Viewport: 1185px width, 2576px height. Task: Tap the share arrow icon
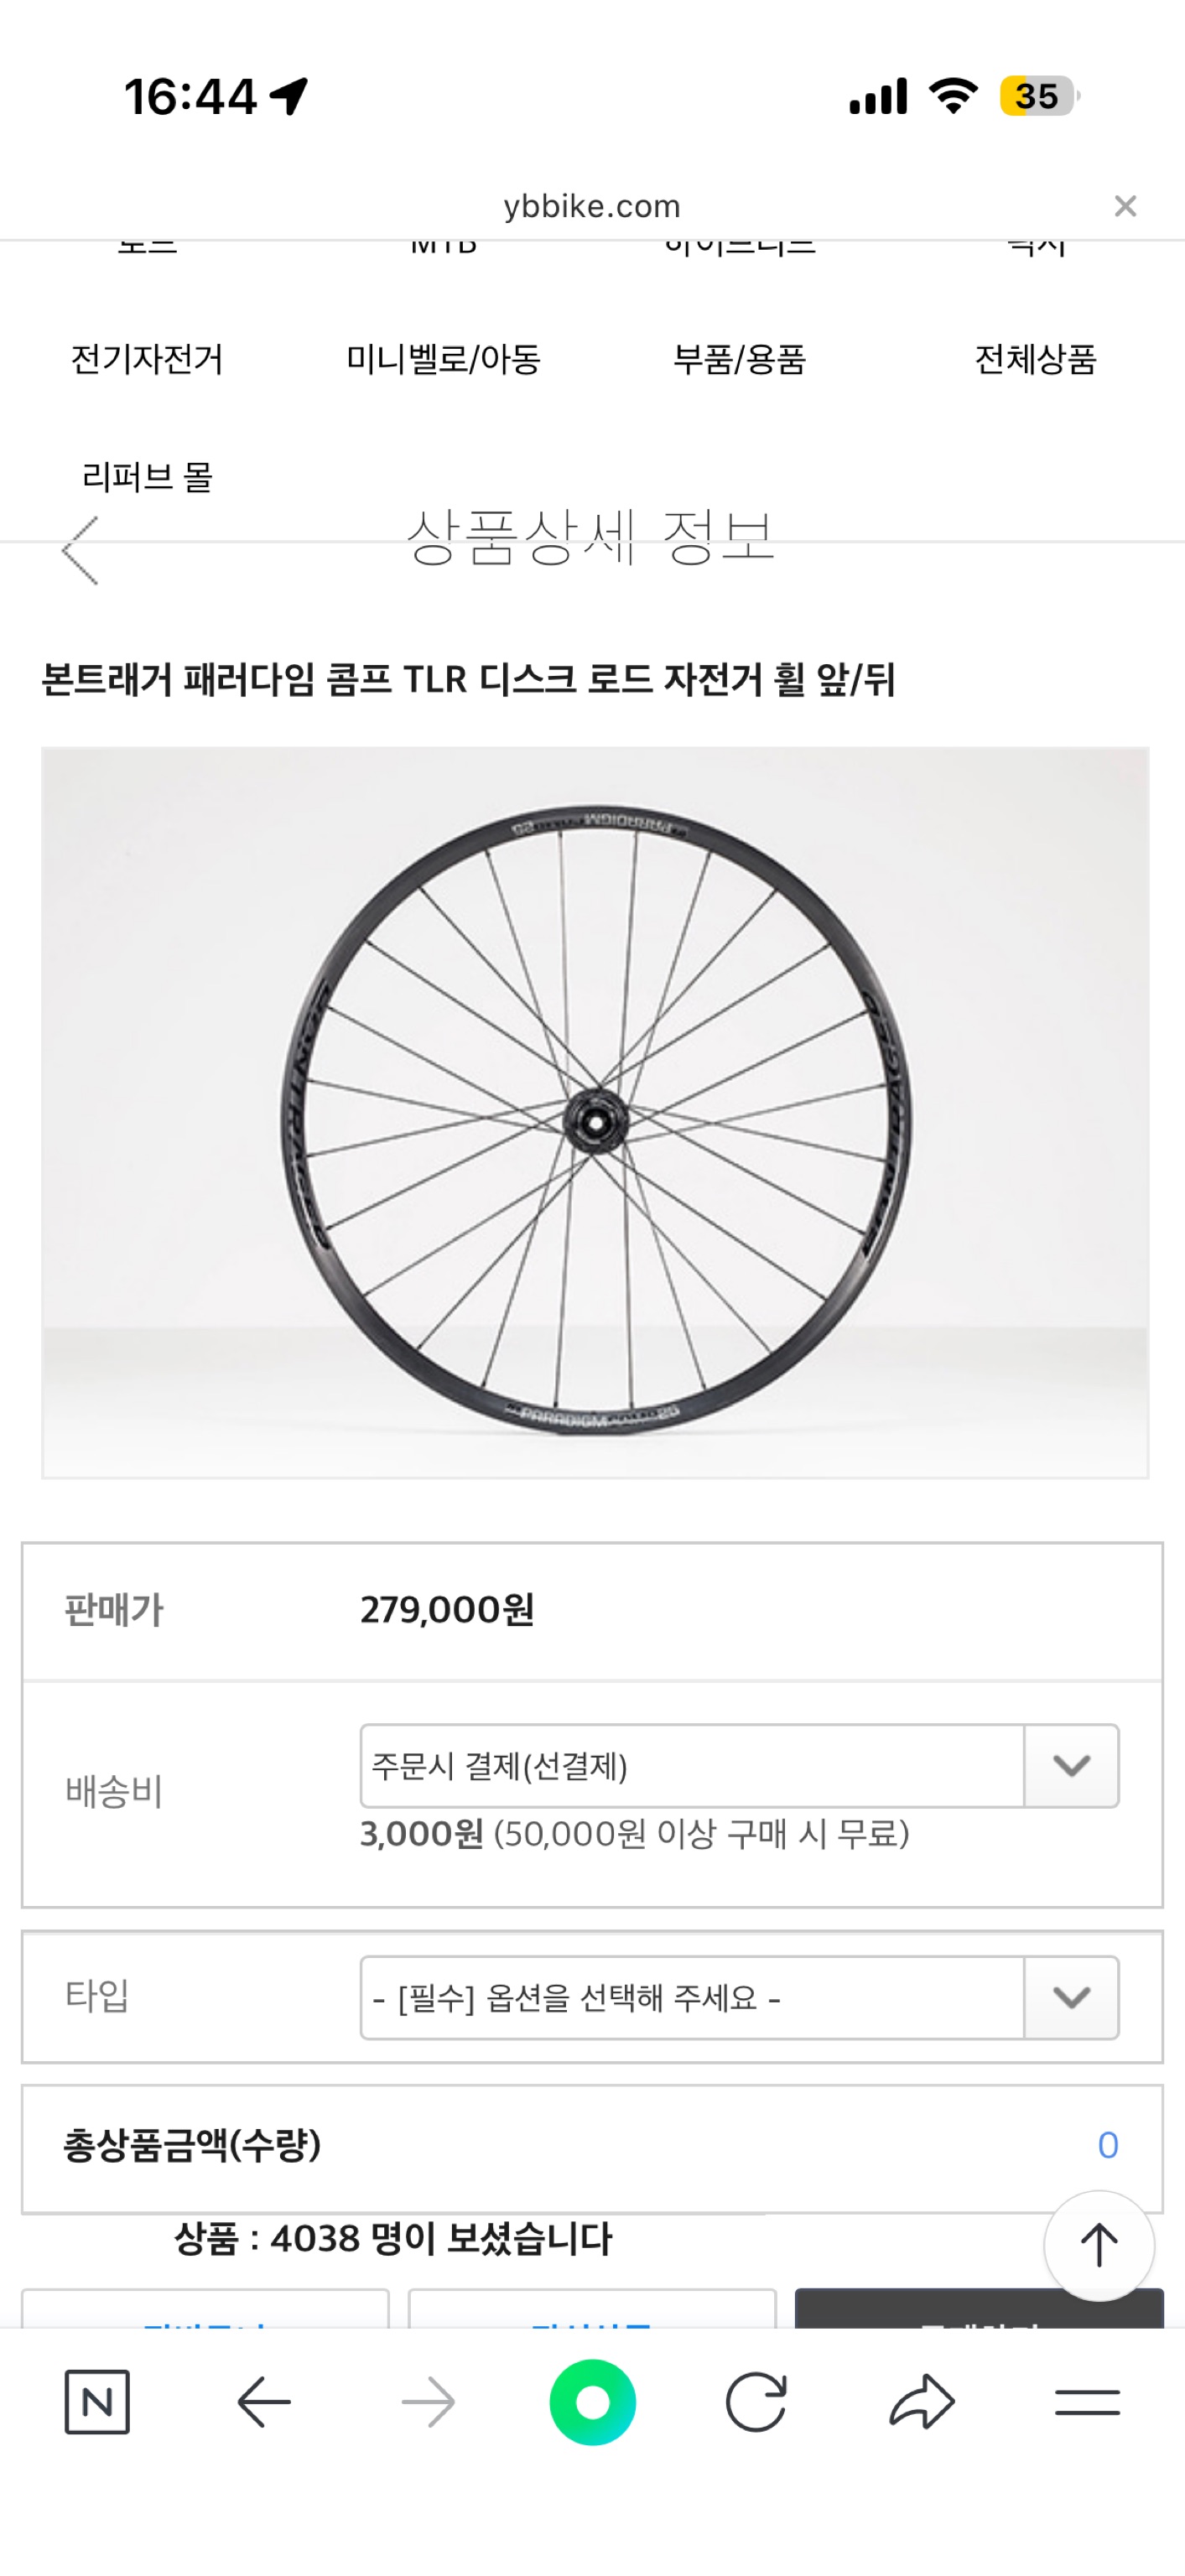(x=921, y=2401)
